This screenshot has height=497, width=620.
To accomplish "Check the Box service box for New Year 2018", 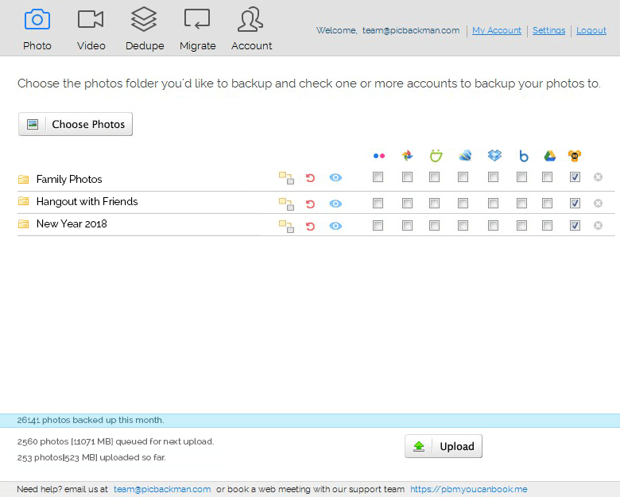I will coord(522,225).
